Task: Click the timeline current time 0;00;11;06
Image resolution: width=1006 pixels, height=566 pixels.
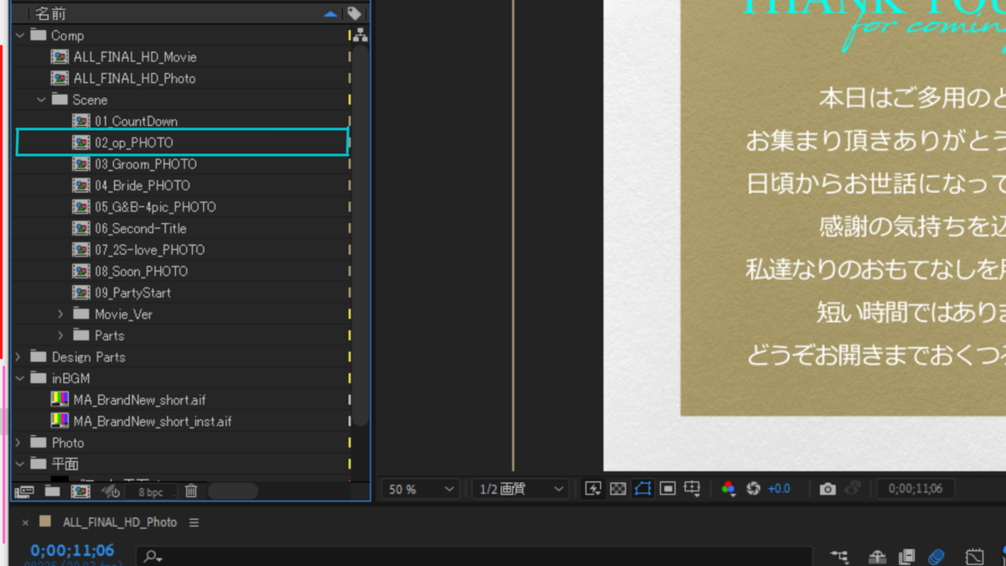Action: [72, 551]
